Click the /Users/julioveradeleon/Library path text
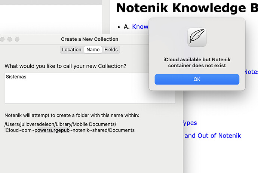Image resolution: width=258 pixels, height=173 pixels. [60, 124]
